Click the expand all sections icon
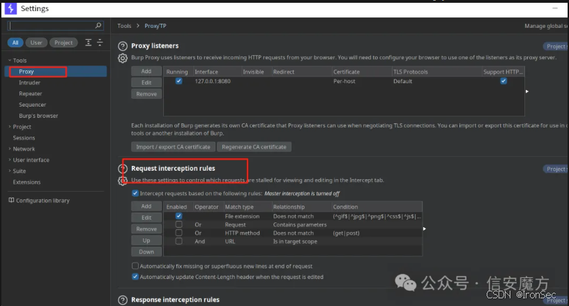The image size is (569, 306). point(88,43)
